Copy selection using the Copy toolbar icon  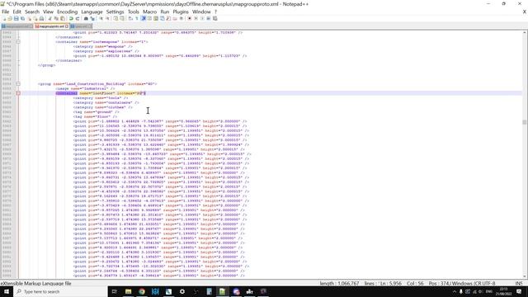(x=56, y=18)
